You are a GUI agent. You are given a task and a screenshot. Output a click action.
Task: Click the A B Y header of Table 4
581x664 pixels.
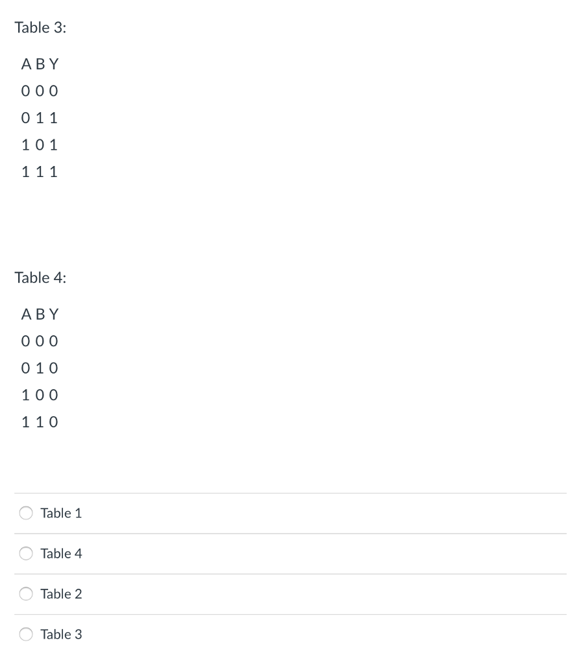(40, 314)
